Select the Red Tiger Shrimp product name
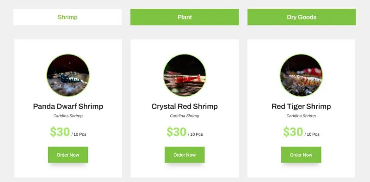Screen dimensions: 370x182 click(301, 106)
